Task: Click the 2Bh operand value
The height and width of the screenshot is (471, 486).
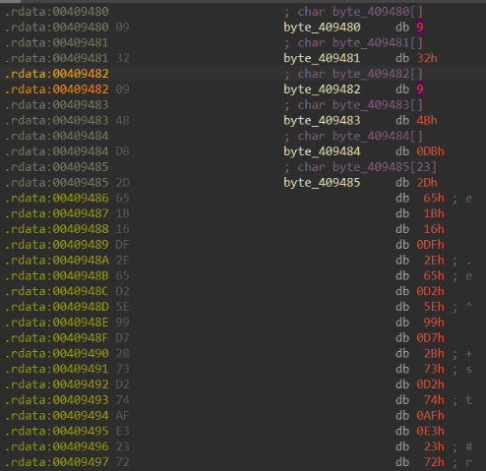Action: tap(434, 354)
